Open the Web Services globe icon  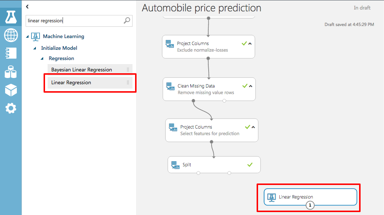11,36
